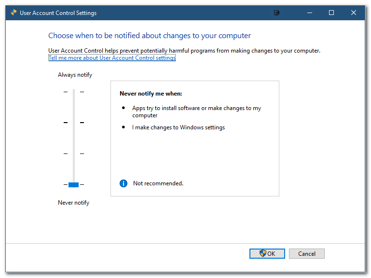The image size is (371, 278).
Task: Open the User Account Control settings help link
Action: pyautogui.click(x=112, y=58)
